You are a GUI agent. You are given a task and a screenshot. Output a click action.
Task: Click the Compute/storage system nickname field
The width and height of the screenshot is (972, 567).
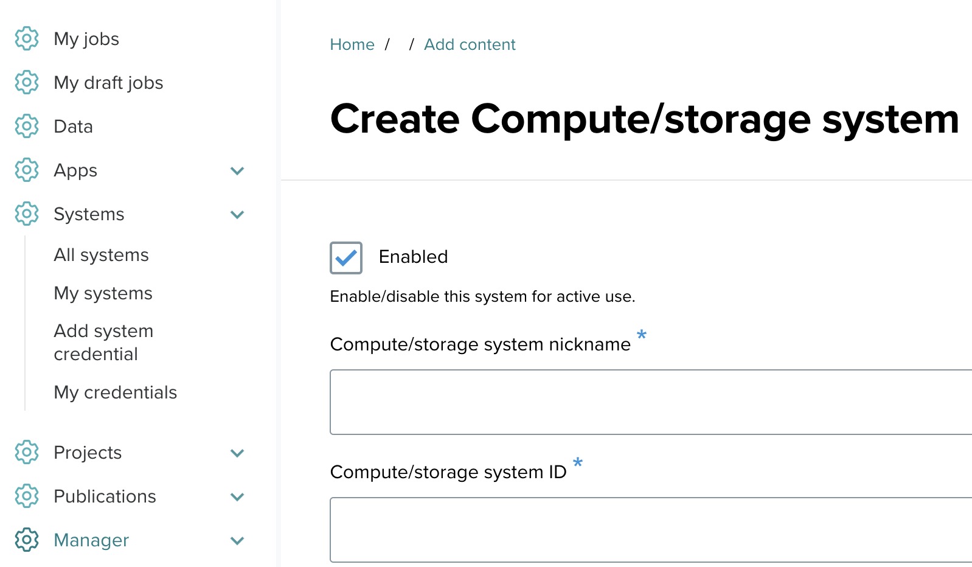(x=651, y=402)
